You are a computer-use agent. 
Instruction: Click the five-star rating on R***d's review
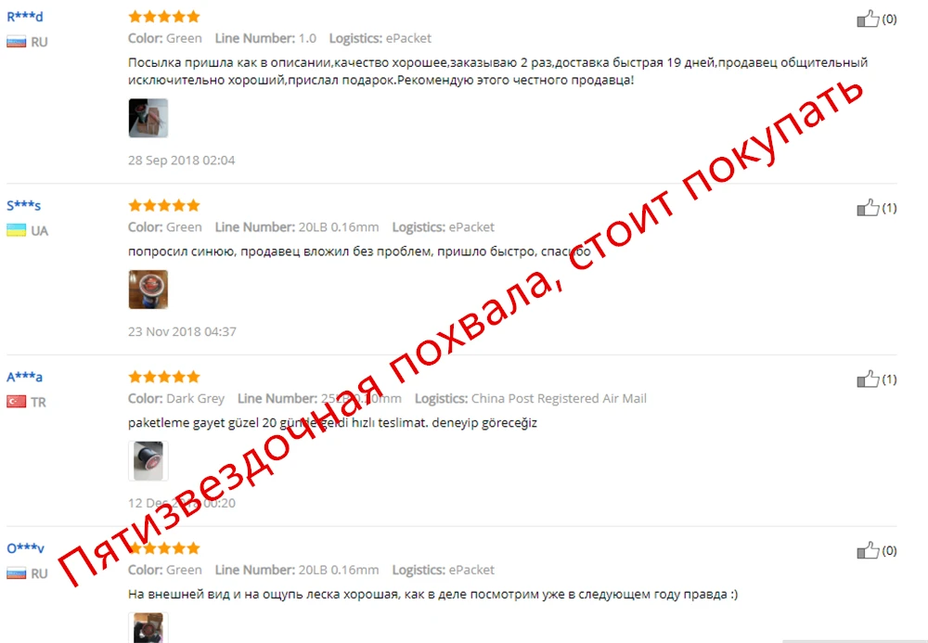[164, 17]
